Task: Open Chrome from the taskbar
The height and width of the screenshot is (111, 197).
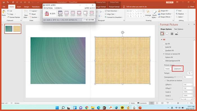Action: click(87, 108)
